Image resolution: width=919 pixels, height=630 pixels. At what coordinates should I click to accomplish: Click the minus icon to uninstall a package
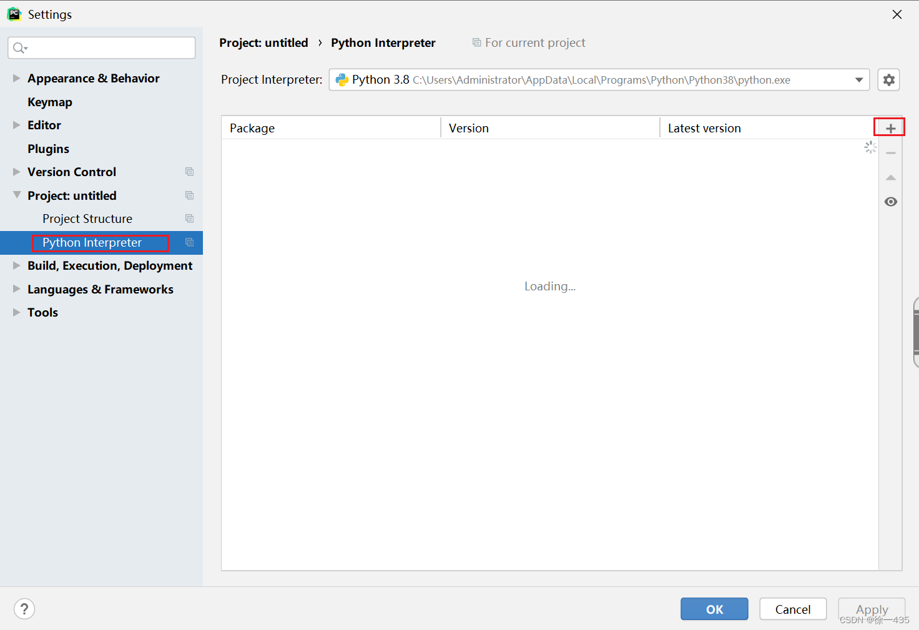[x=890, y=153]
